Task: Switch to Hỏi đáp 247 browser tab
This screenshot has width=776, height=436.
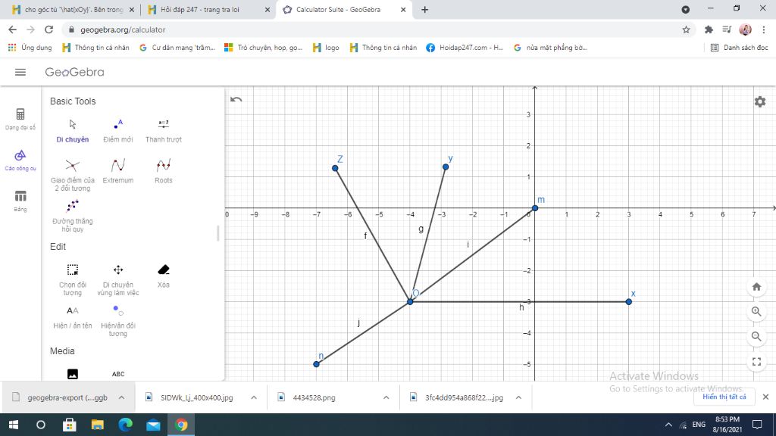Action: (x=208, y=9)
